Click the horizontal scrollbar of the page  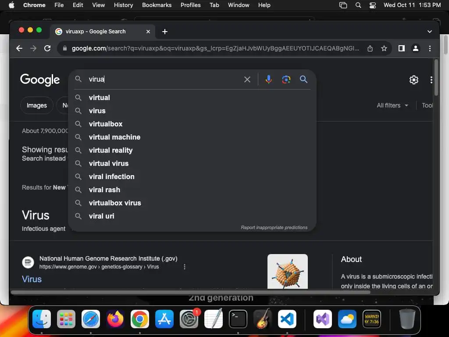click(190, 292)
